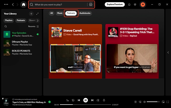
Task: Enter full screen mode
Action: coord(168,102)
